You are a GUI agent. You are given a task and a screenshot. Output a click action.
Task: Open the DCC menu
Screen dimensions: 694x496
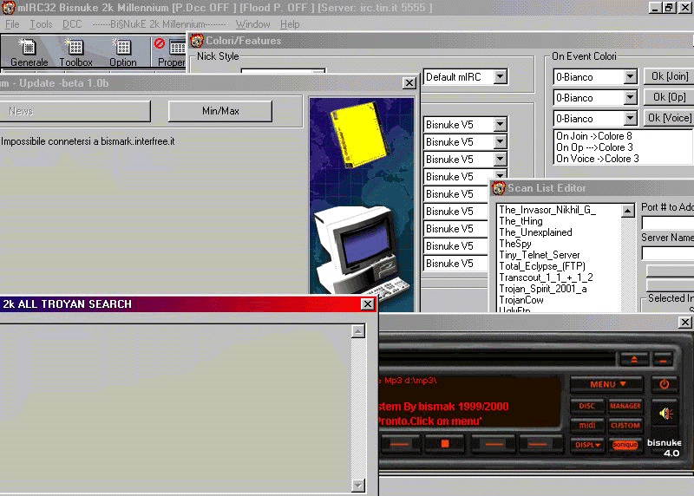[72, 24]
